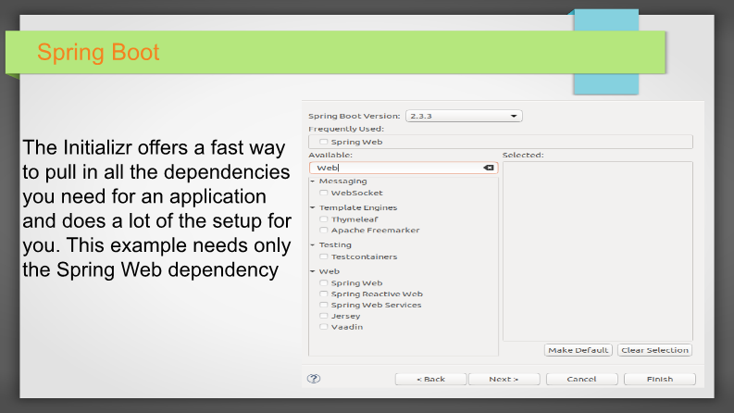Open the Spring Boot Version dropdown

point(464,116)
